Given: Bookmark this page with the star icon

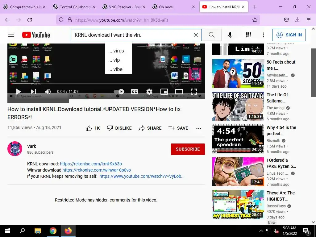Looking at the screenshot, I should (255, 20).
